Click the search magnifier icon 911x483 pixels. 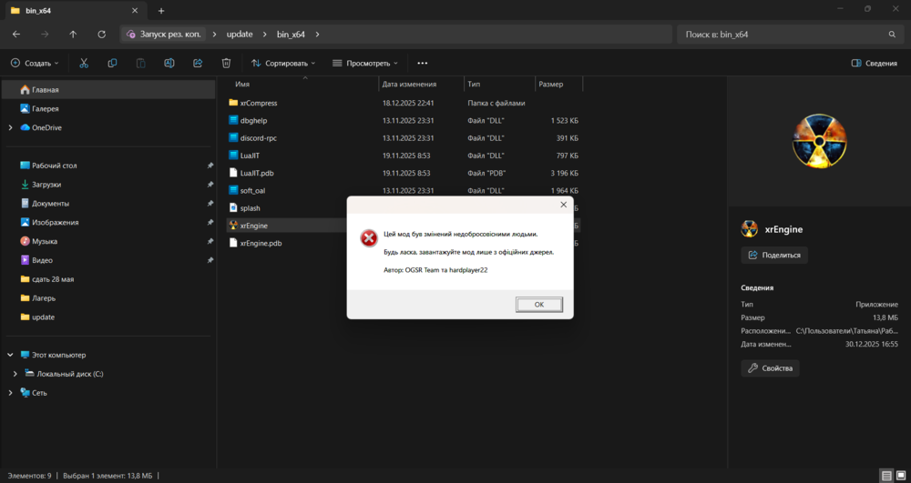[x=892, y=35]
